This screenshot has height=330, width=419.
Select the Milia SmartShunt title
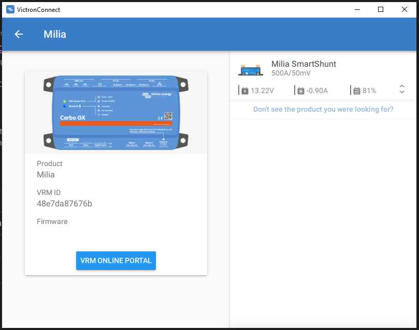[x=304, y=64]
